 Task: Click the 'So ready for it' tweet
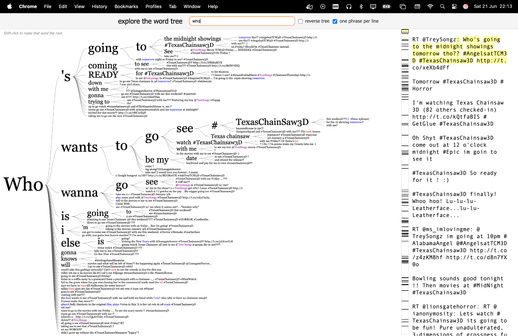coord(454,176)
